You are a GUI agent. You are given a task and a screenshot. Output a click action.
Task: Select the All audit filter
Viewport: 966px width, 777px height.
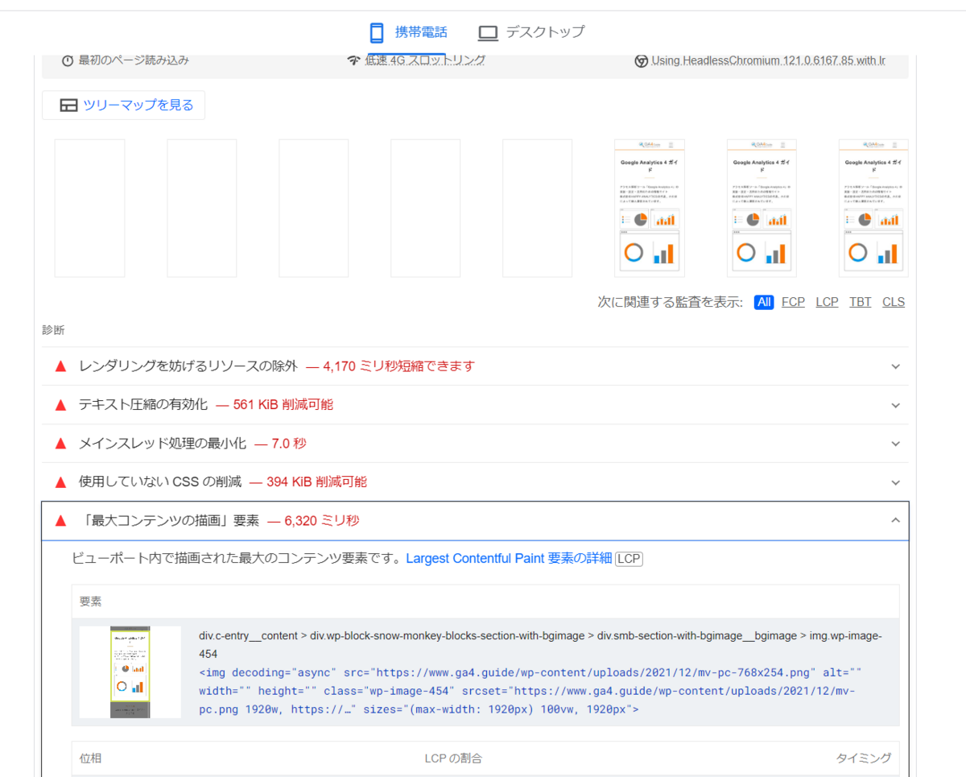pyautogui.click(x=764, y=302)
